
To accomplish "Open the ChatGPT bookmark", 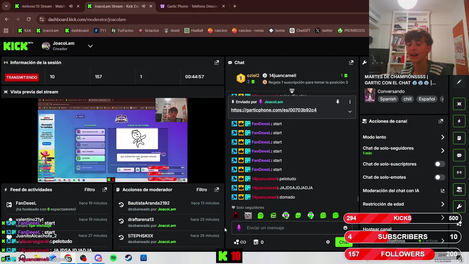I will 300,30.
